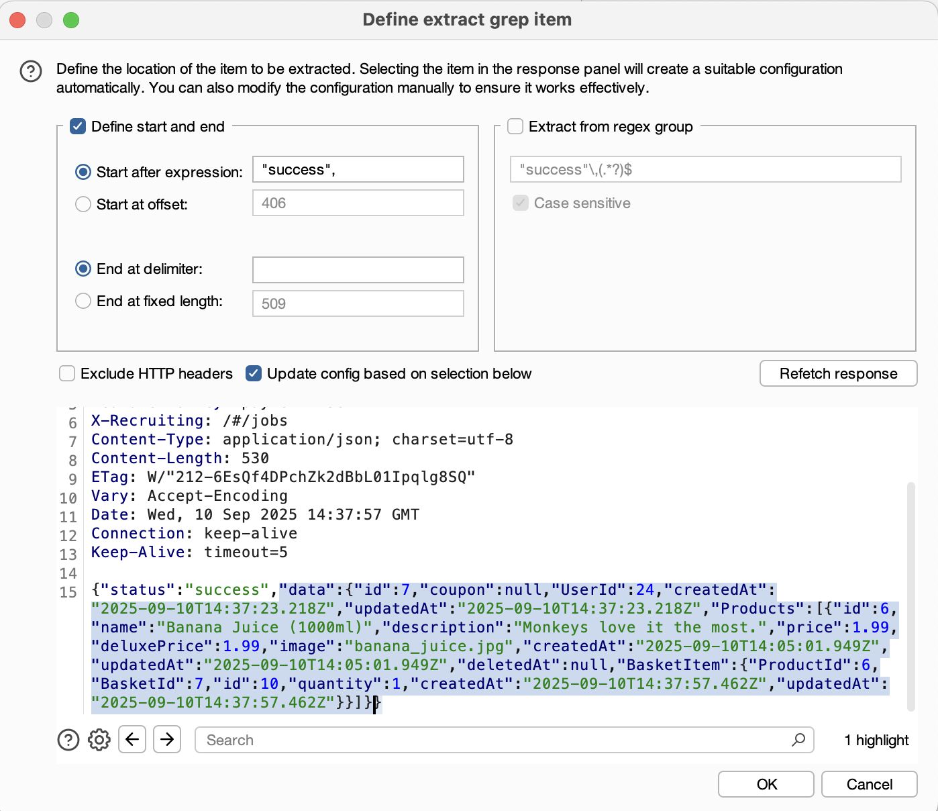Click the magnifying glass in search box
The width and height of the screenshot is (938, 811).
click(798, 740)
